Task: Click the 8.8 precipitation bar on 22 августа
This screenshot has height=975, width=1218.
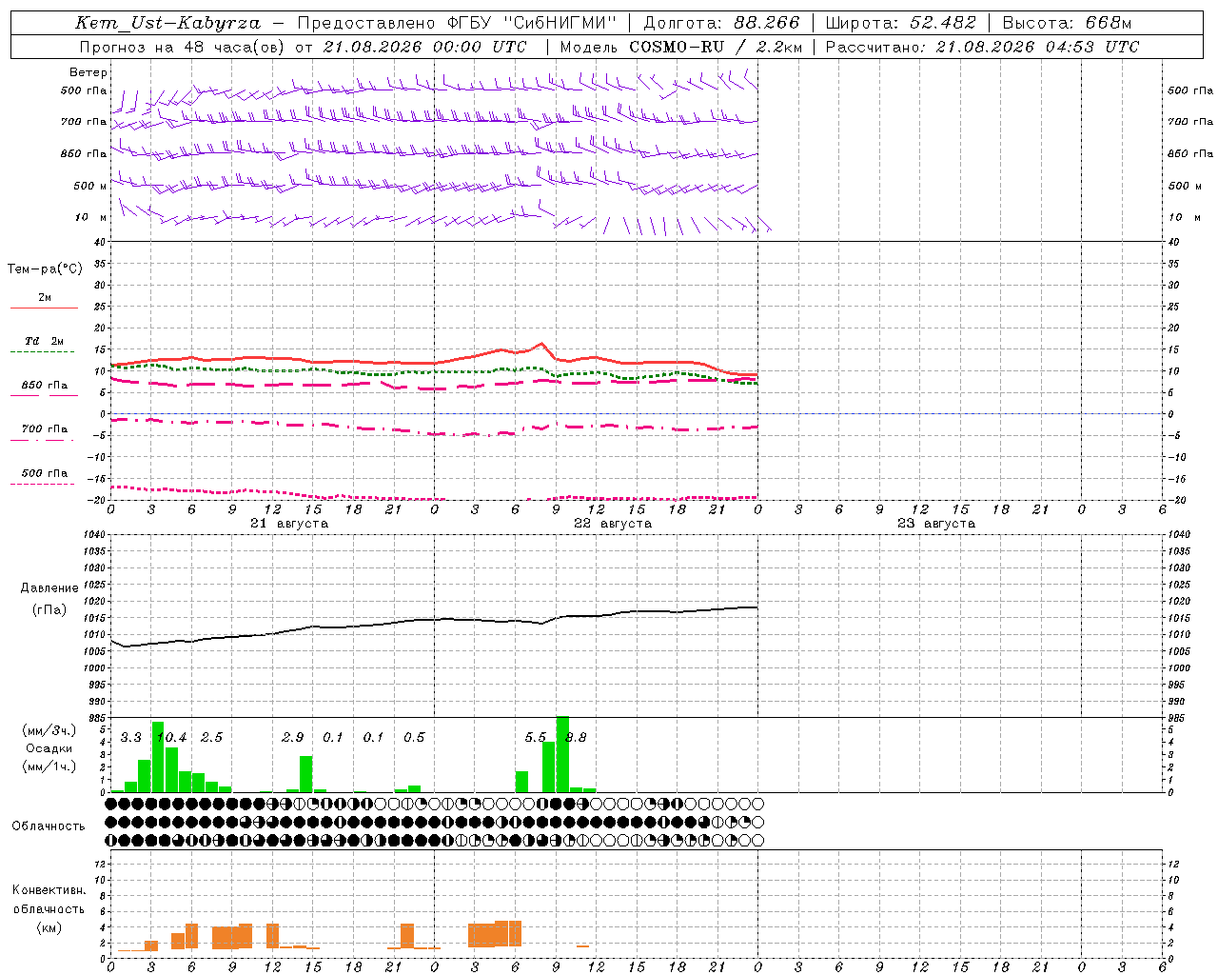Action: (562, 754)
